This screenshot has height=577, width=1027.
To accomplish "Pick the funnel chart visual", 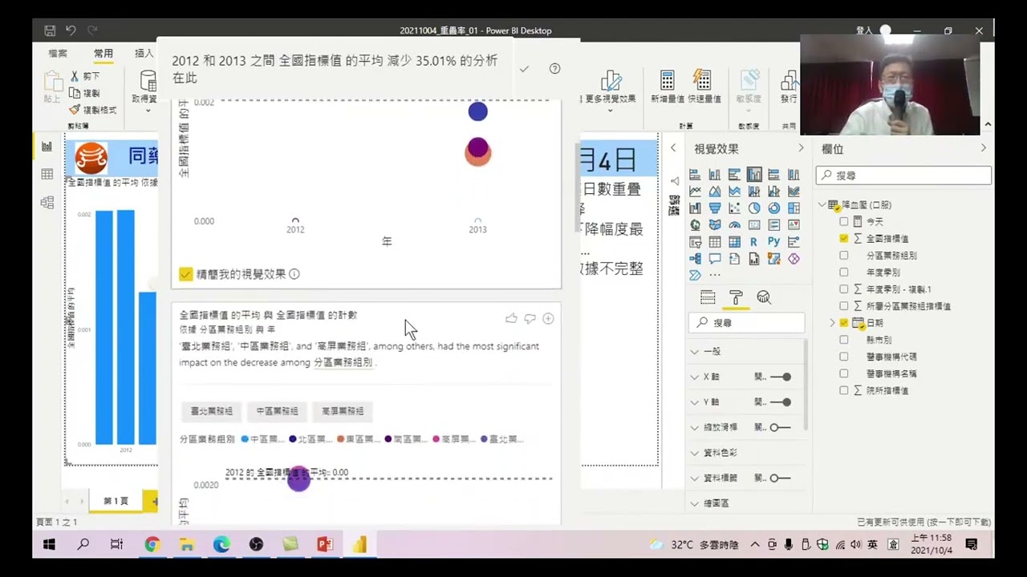I will (715, 208).
